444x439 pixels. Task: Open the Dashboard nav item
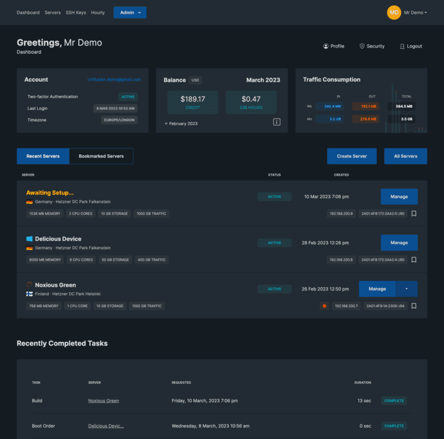(28, 13)
